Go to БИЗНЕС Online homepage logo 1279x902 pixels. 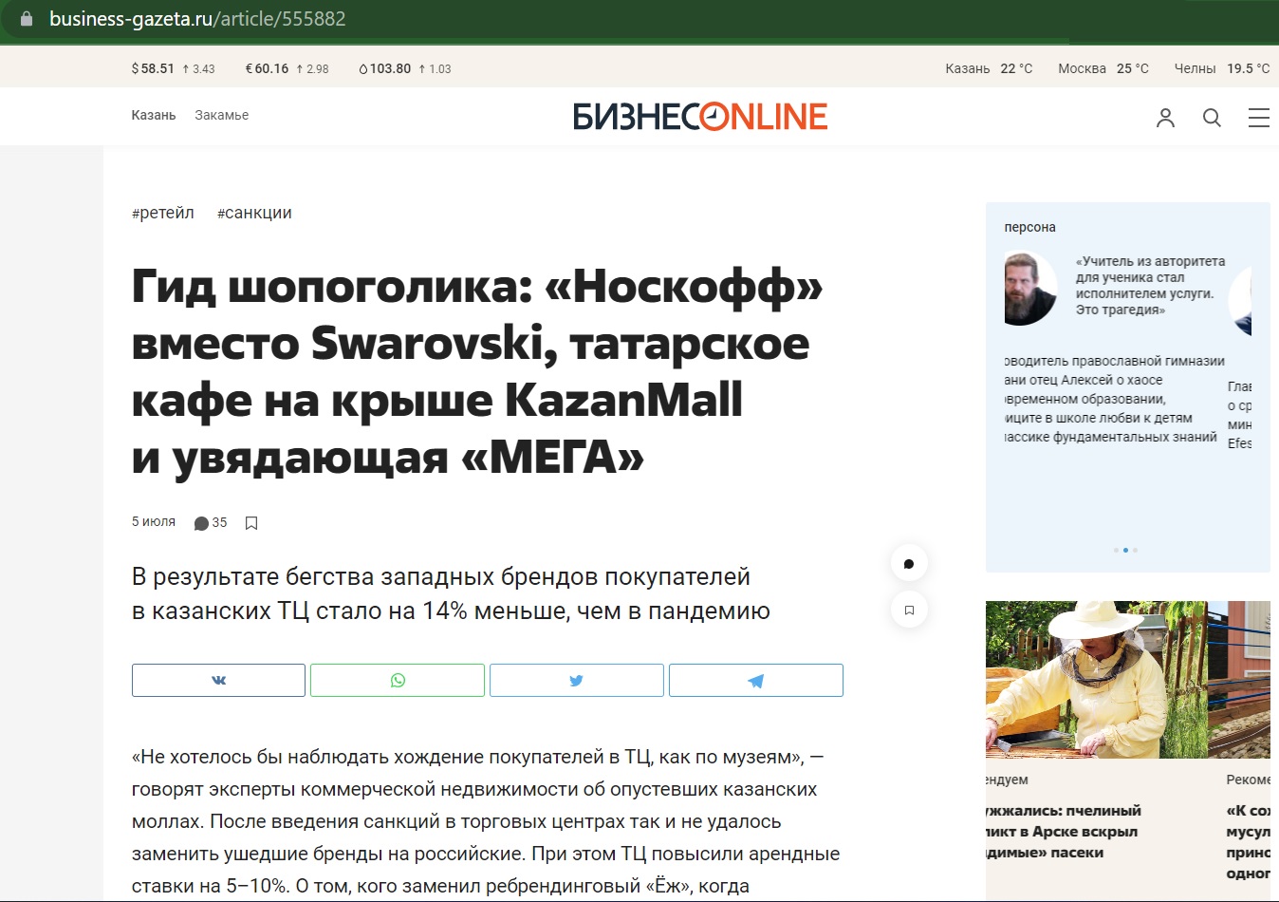[x=700, y=117]
